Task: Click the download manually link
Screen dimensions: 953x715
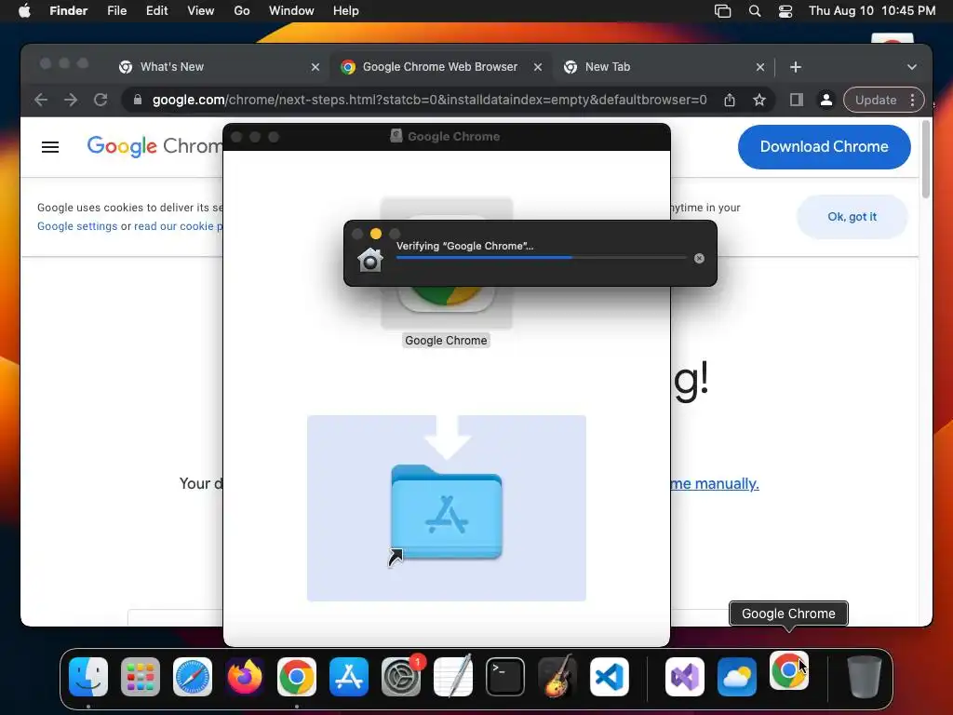Action: [715, 483]
